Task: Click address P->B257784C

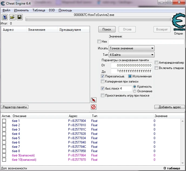Action: [77, 147]
